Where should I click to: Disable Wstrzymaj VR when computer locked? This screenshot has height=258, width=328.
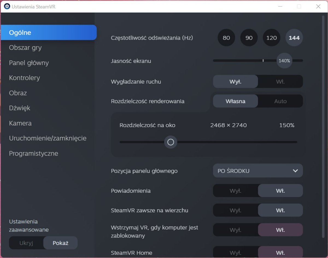(x=235, y=230)
